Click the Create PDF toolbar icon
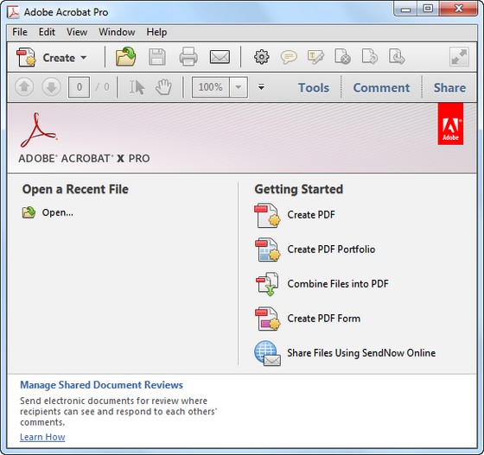This screenshot has width=484, height=455. (x=26, y=57)
